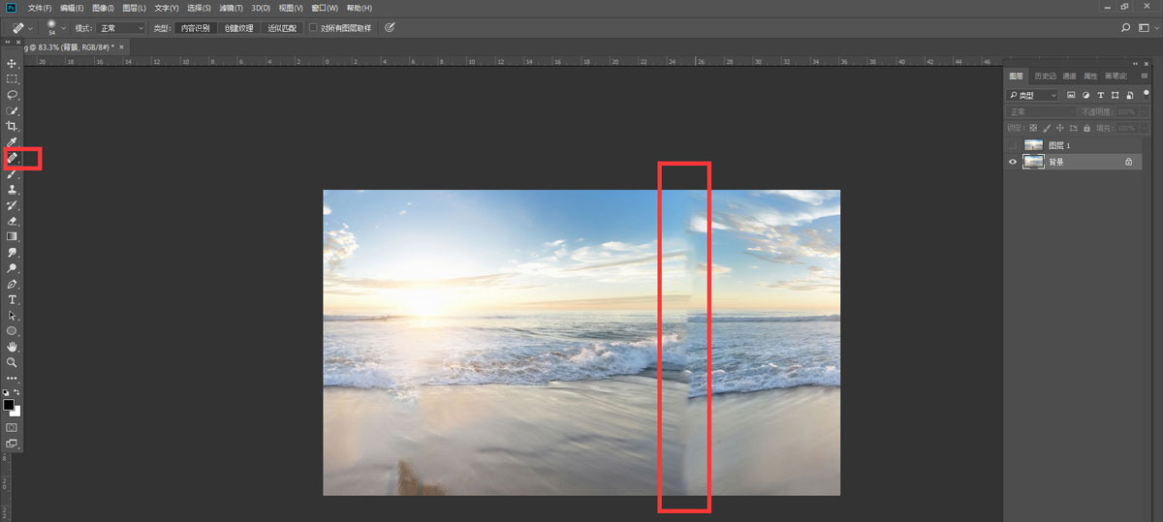Open the tool preset picker arrow
1163x522 pixels.
pos(31,28)
